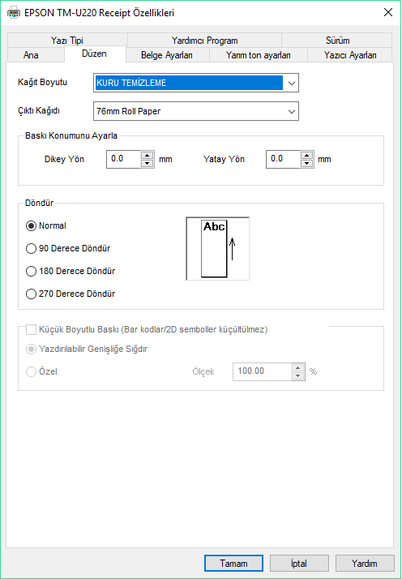The height and width of the screenshot is (579, 402).
Task: Increase Dikey Yön with up arrow
Action: pos(148,155)
